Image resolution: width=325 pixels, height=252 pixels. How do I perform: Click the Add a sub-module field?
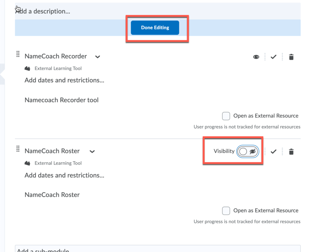pos(158,249)
